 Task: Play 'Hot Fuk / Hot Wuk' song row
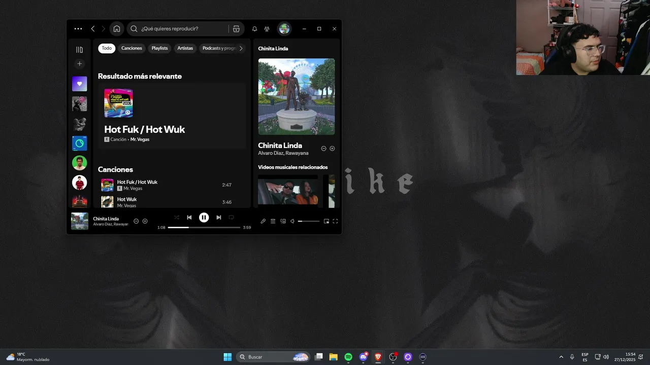pyautogui.click(x=172, y=185)
